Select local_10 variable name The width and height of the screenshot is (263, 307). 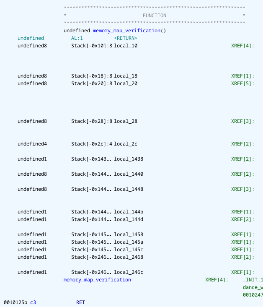point(126,46)
